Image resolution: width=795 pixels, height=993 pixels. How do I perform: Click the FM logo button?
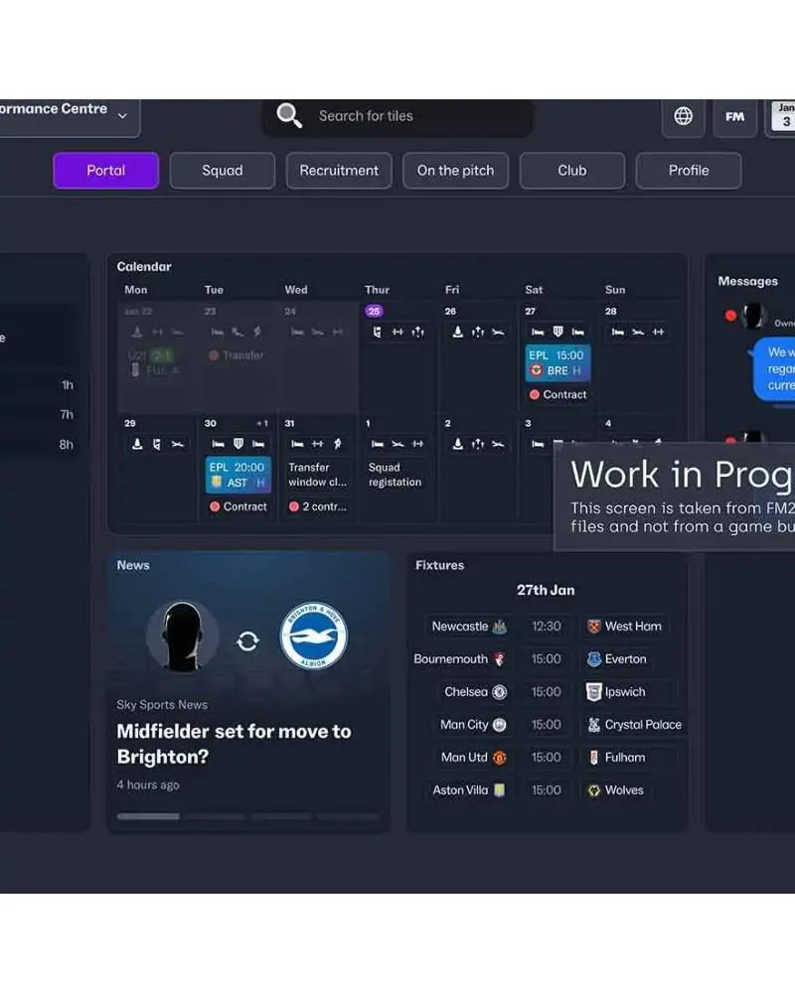[735, 116]
